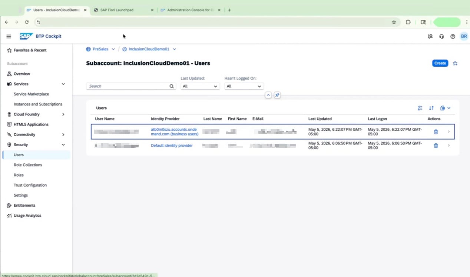Open the browser three-dot menu
Viewport: 470px width, 277px height.
pyautogui.click(x=467, y=22)
